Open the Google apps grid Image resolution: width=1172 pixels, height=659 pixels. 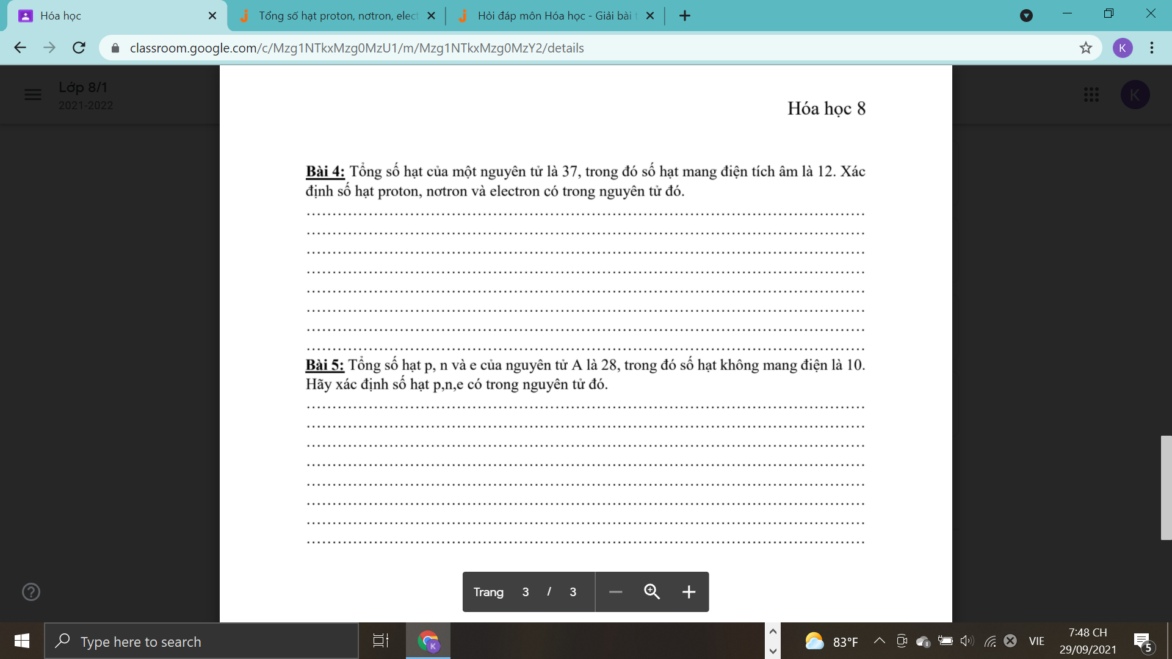click(x=1091, y=95)
